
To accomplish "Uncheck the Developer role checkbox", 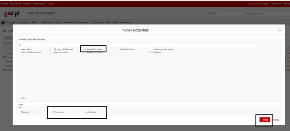I will point(53,112).
